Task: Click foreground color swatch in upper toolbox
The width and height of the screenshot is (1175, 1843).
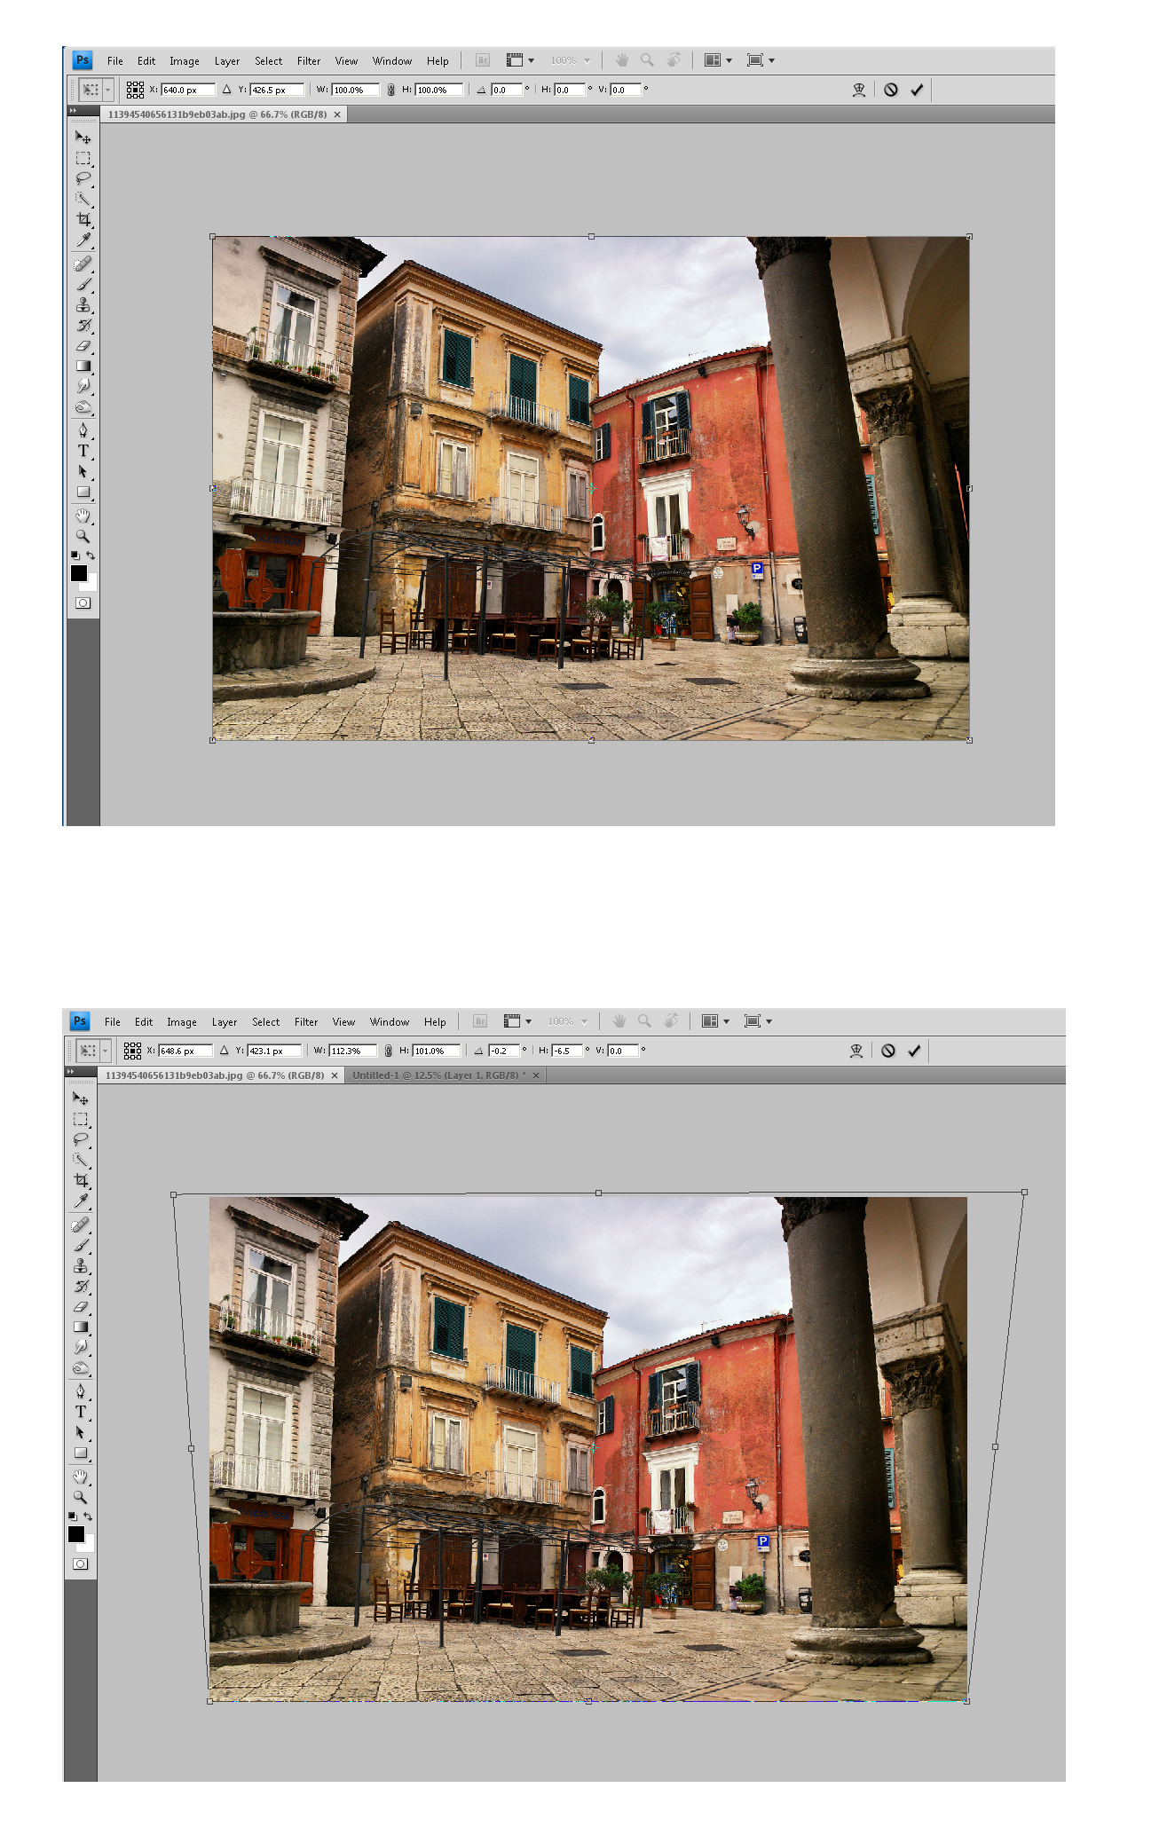Action: click(79, 573)
